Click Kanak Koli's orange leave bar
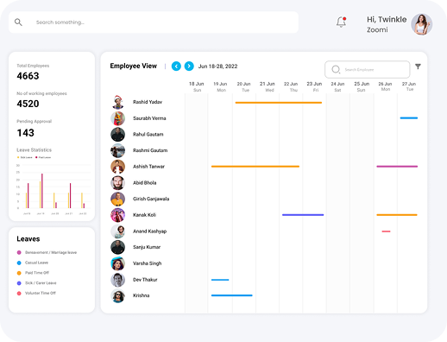Image resolution: width=447 pixels, height=342 pixels. (397, 215)
